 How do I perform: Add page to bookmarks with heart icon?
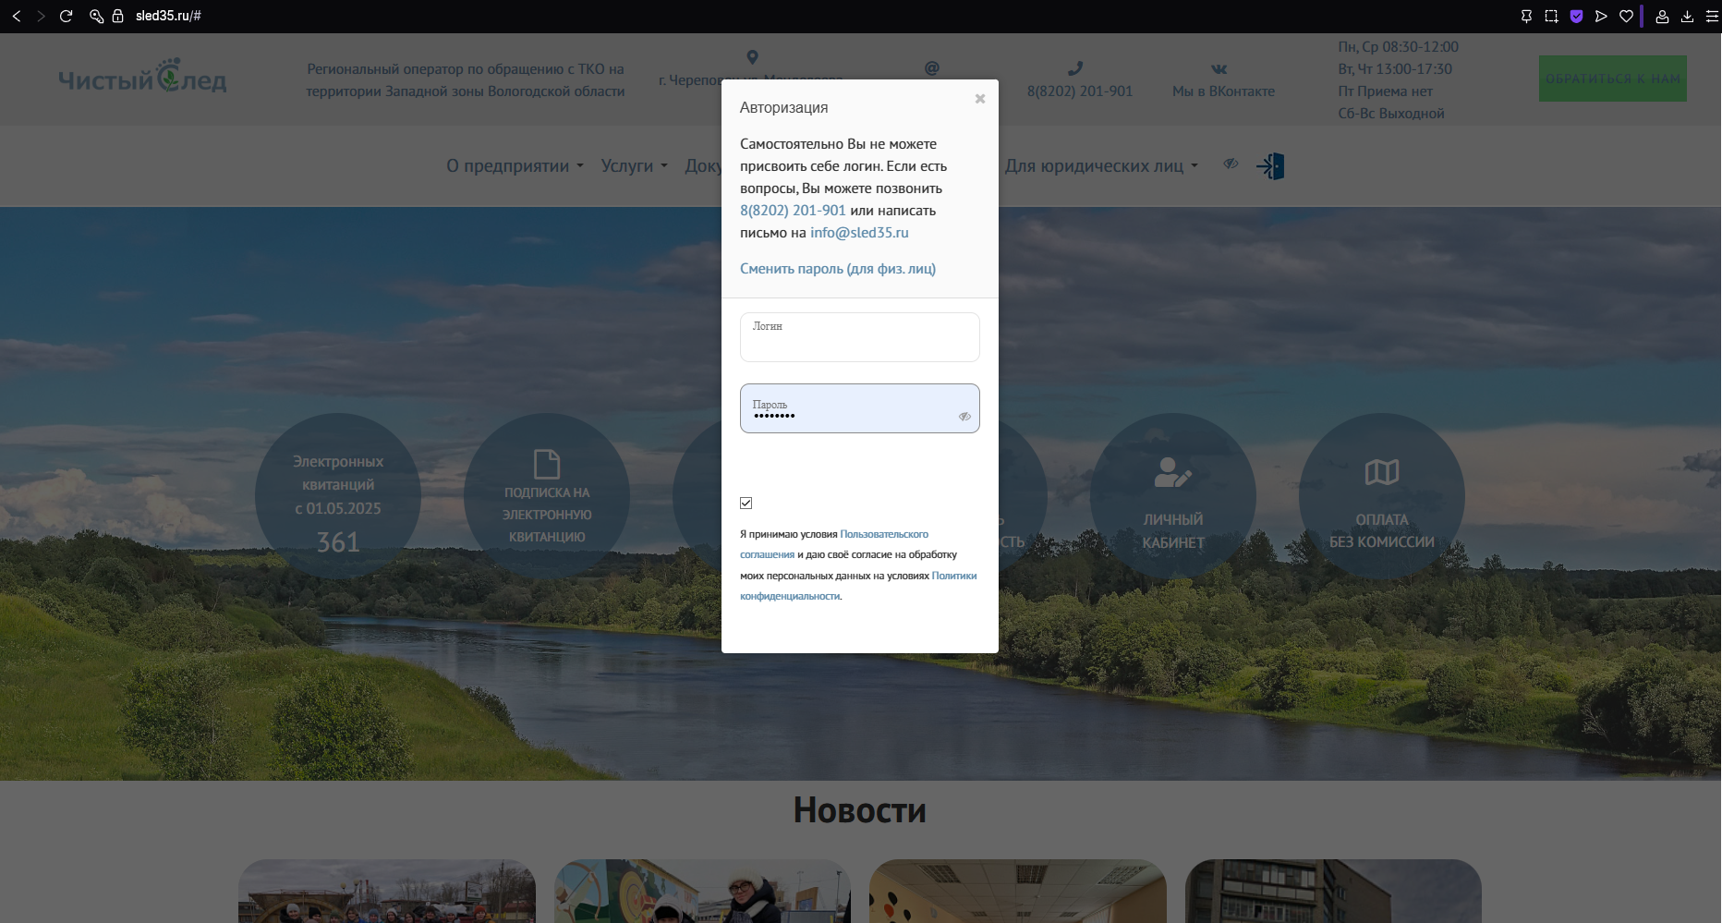pos(1626,16)
